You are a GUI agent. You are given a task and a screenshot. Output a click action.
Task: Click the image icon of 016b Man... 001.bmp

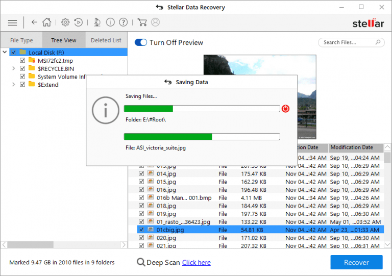pyautogui.click(x=151, y=197)
